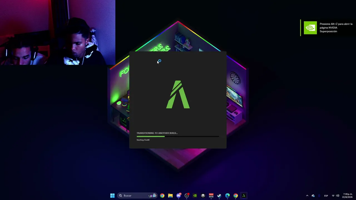Open Discord from the taskbar
This screenshot has height=200, width=356.
point(179,196)
